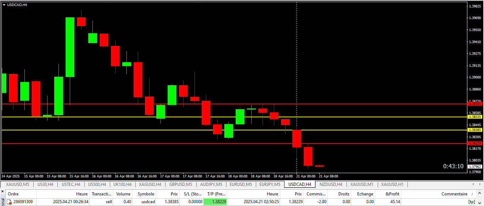Viewport: 484px width, 206px height.
Task: Select the XAGUSD,H4 chart tab
Action: pos(150,184)
